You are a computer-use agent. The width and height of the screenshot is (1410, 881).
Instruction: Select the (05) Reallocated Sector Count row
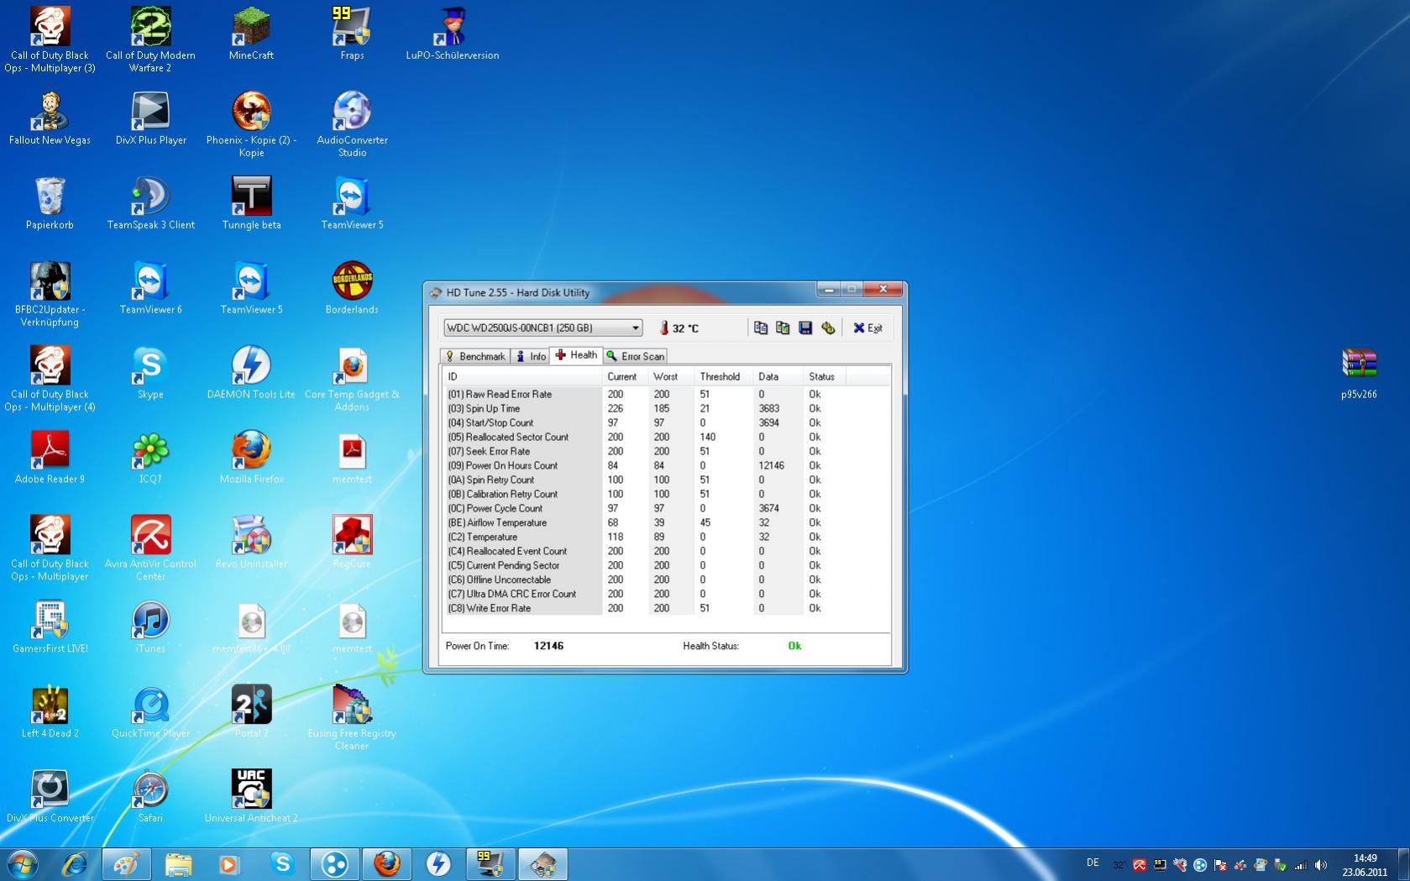click(x=665, y=437)
